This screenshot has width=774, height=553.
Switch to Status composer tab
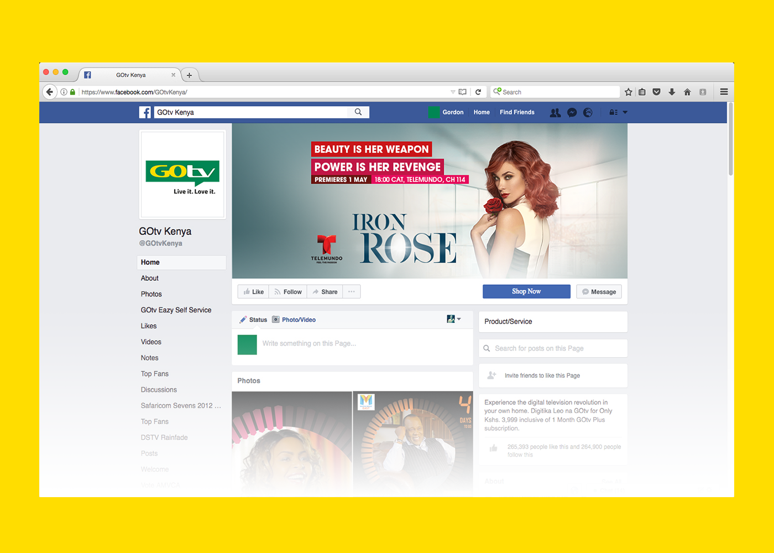coord(253,320)
